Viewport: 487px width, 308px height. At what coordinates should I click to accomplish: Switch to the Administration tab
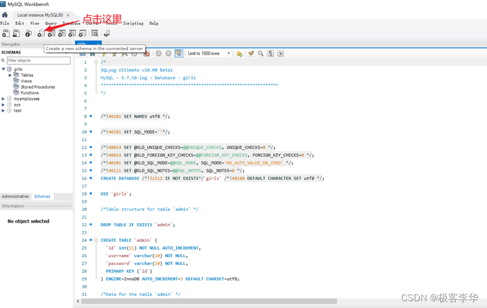click(x=15, y=196)
